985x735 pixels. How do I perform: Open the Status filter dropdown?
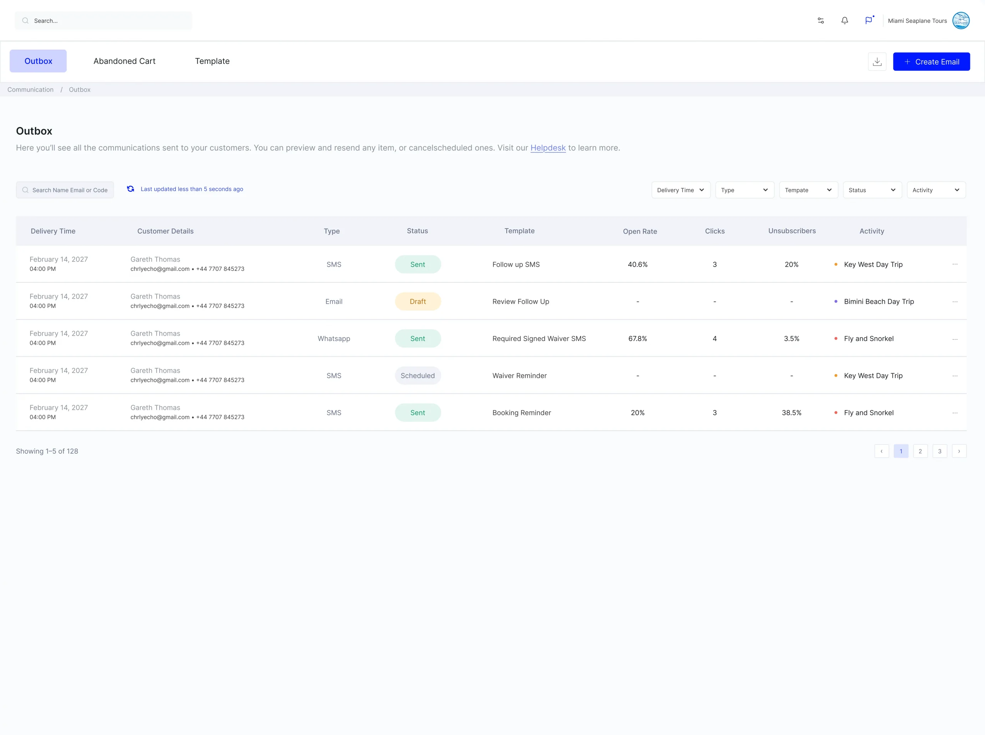click(x=872, y=190)
